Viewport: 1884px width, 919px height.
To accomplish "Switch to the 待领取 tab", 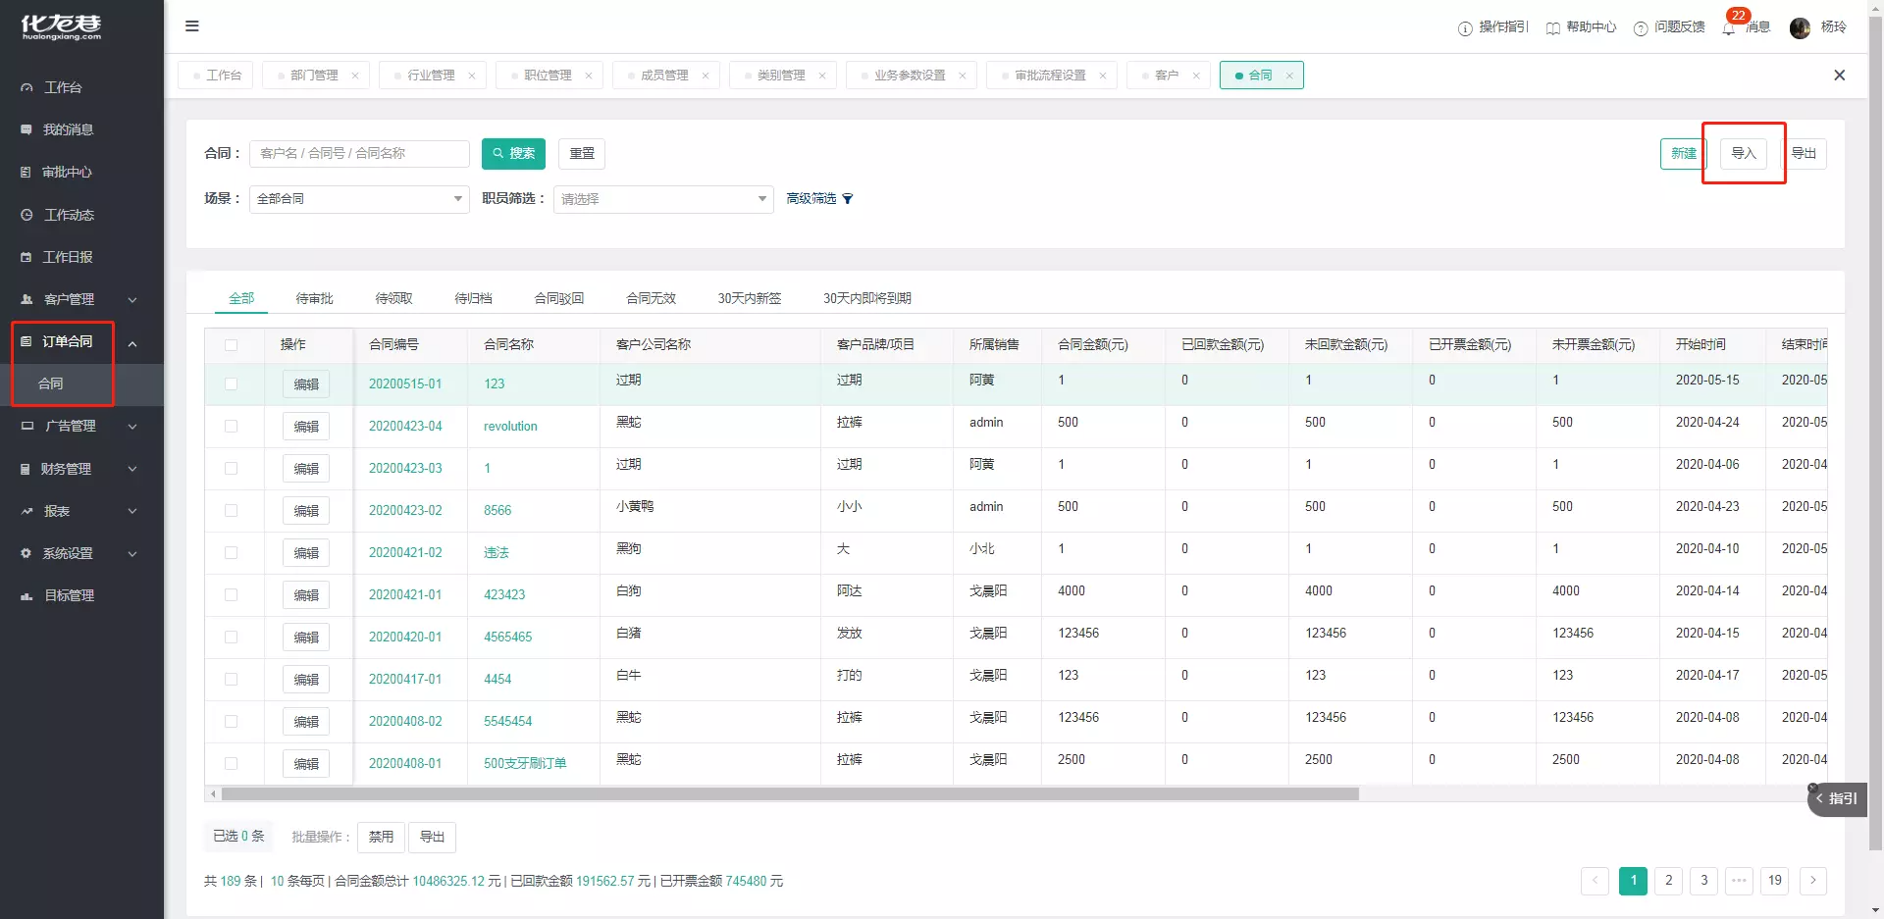I will pos(393,298).
